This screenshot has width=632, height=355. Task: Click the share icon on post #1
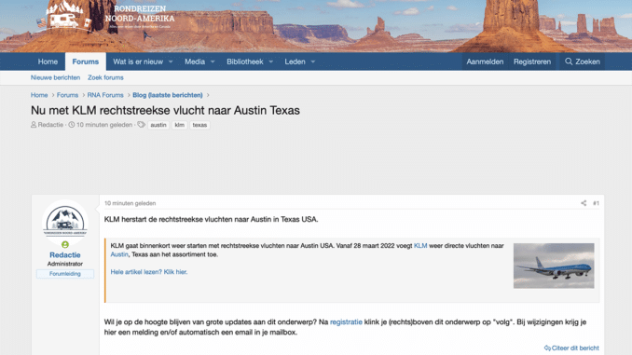coord(584,203)
